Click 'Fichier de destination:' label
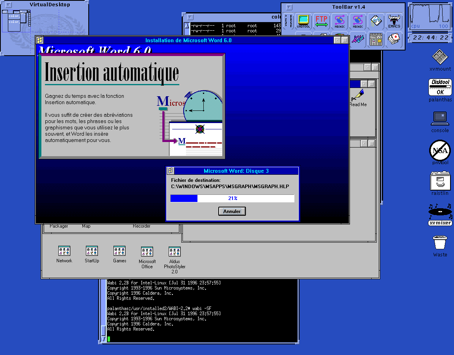 (x=196, y=180)
